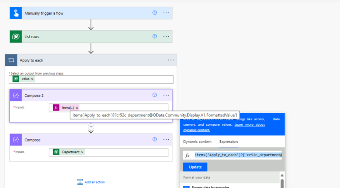340x188 pixels.
Task: Select the Expression tab
Action: [x=228, y=142]
